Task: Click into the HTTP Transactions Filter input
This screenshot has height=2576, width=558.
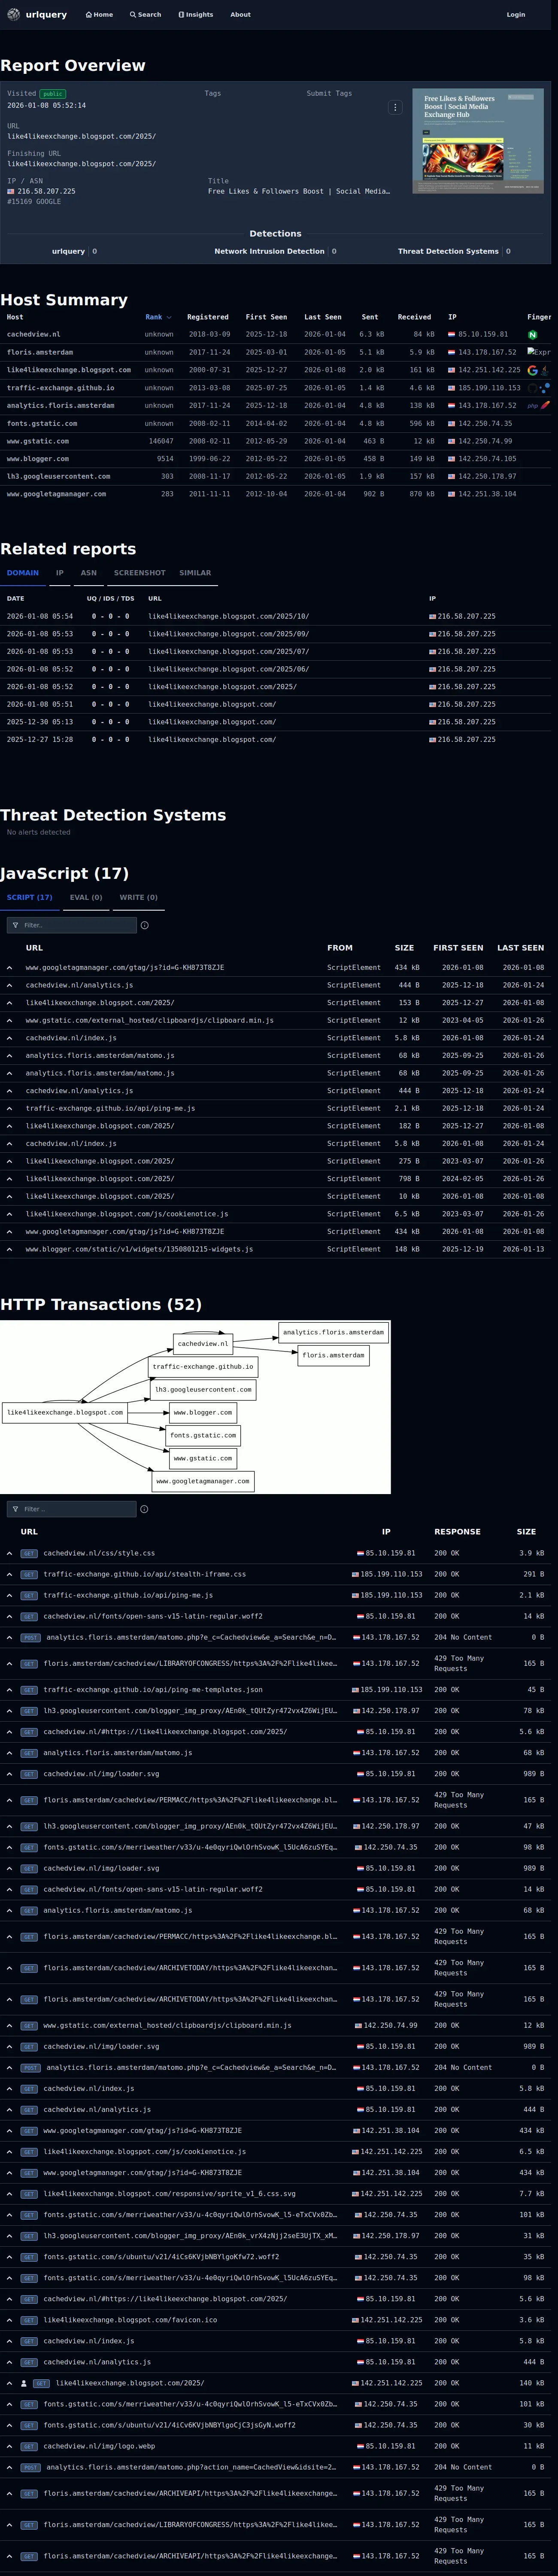Action: [x=70, y=1509]
